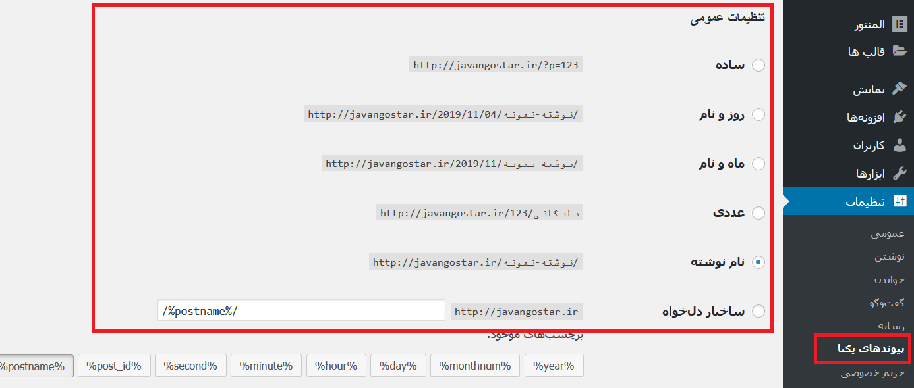914x388 pixels.
Task: Select the عددی permalink radio button
Action: pyautogui.click(x=758, y=213)
